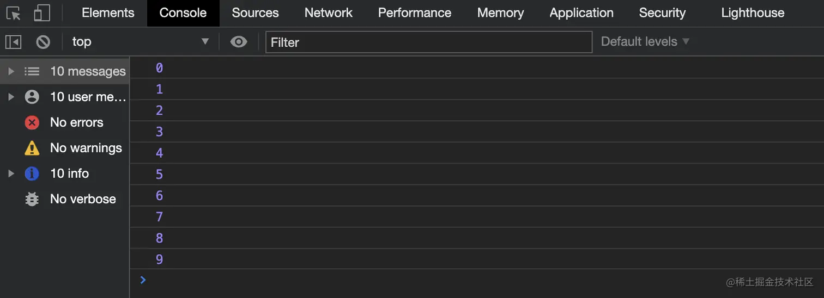Click the console sidebar toggle icon
Image resolution: width=824 pixels, height=298 pixels.
point(13,42)
